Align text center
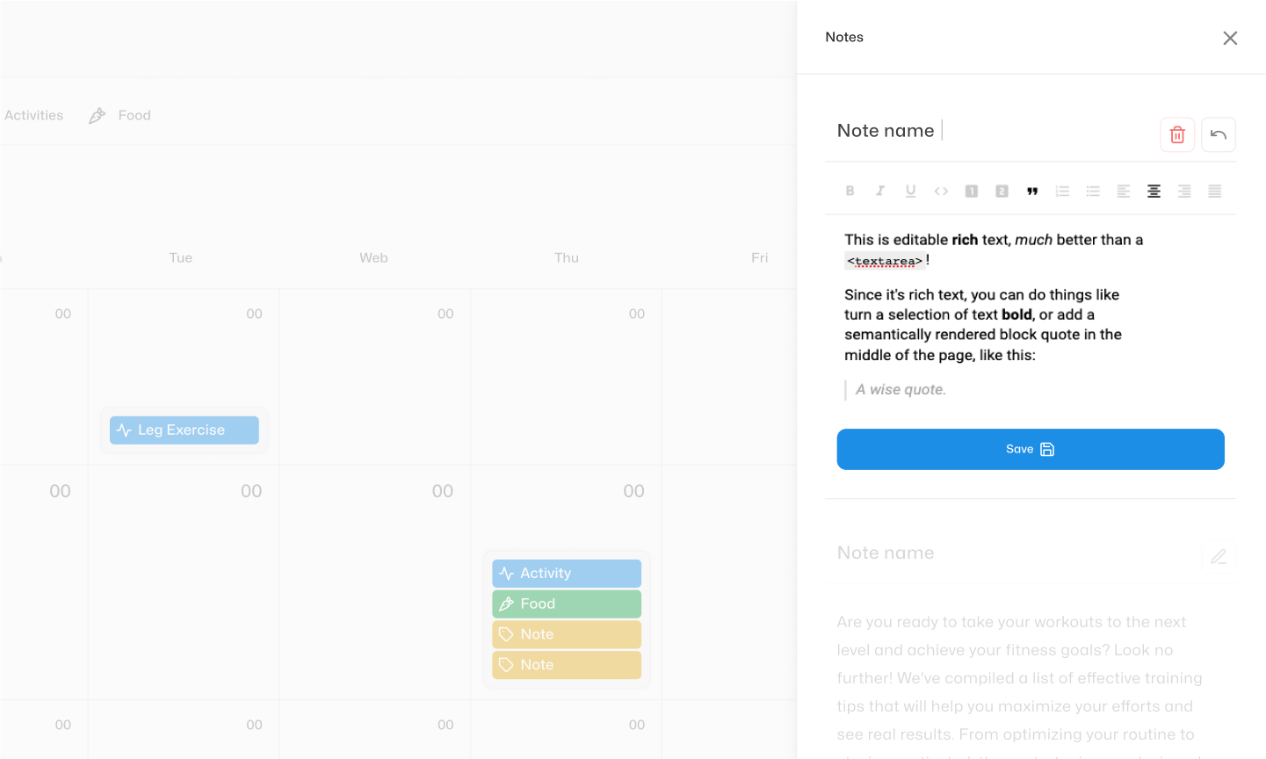Viewport: 1266px width, 759px height. (1154, 191)
